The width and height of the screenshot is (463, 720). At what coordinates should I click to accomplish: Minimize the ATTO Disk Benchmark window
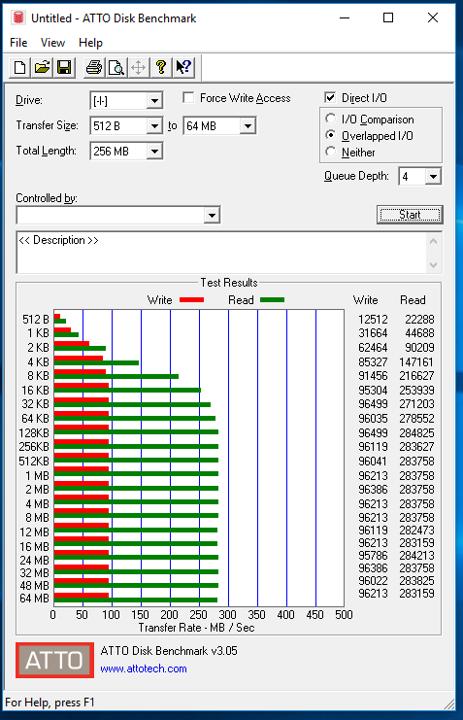[x=345, y=17]
